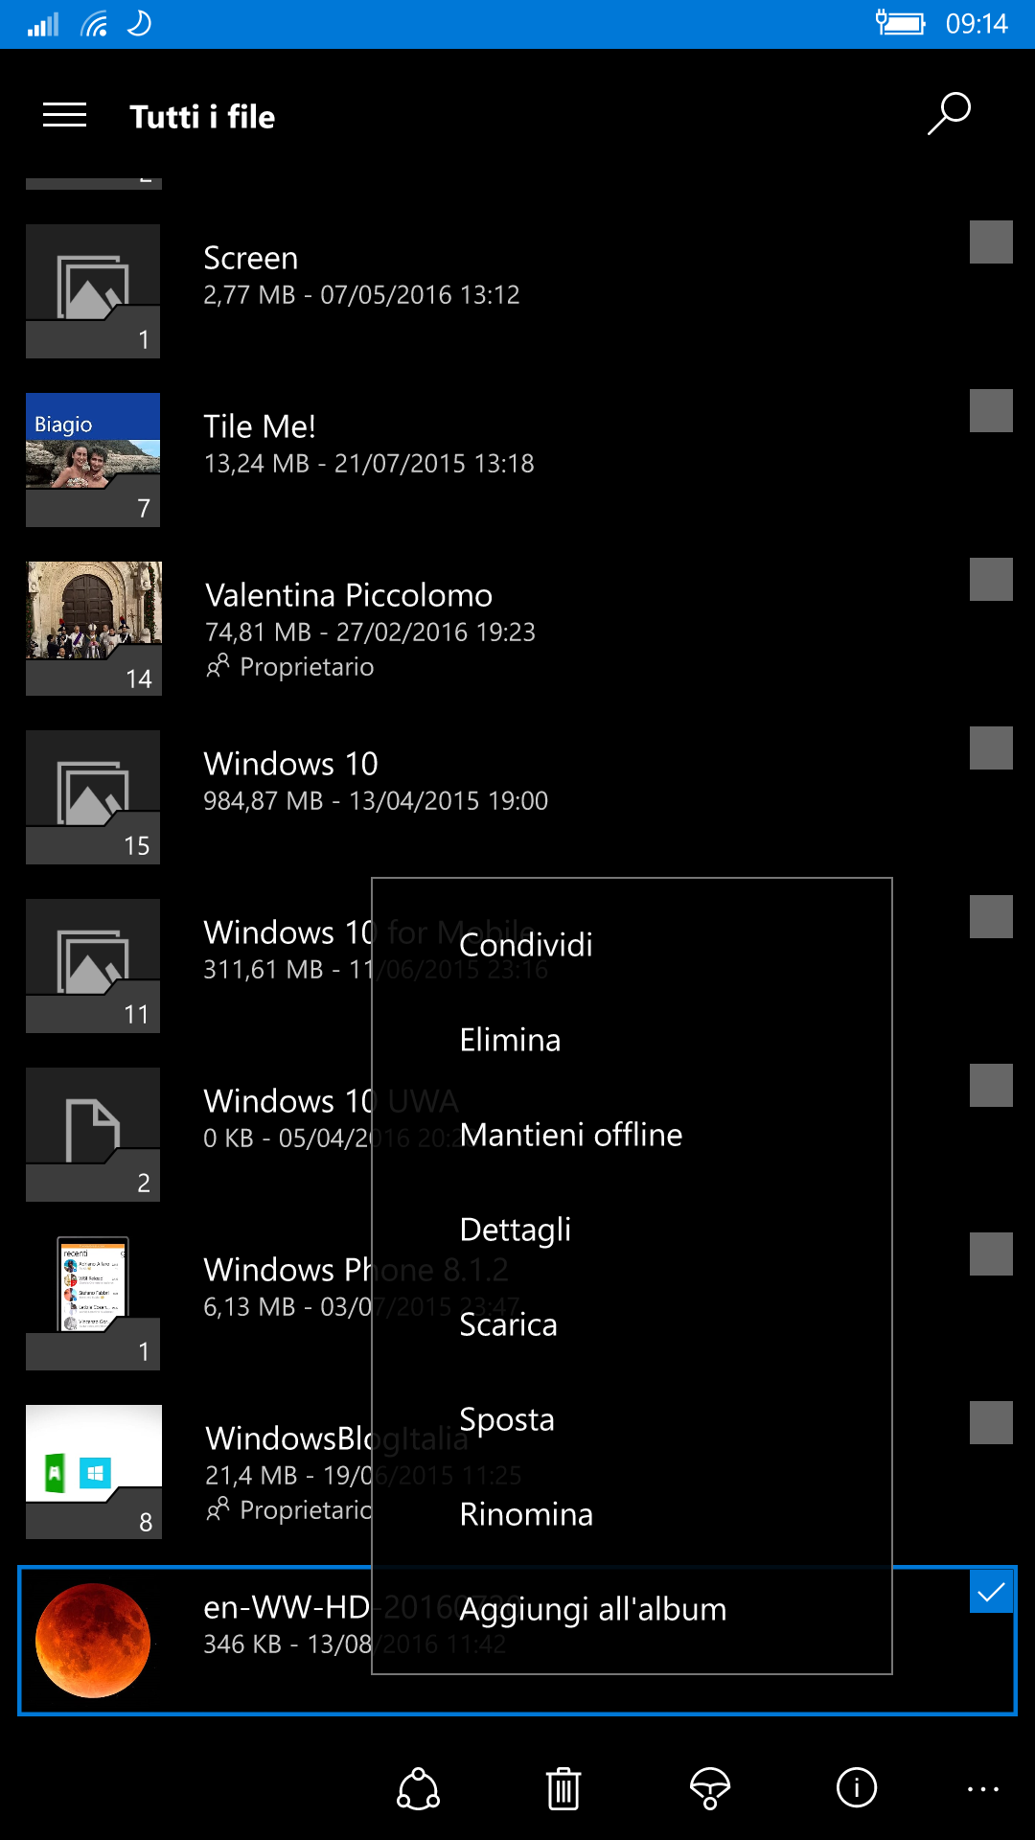
Task: Choose Scarica from context menu
Action: pyautogui.click(x=632, y=1324)
